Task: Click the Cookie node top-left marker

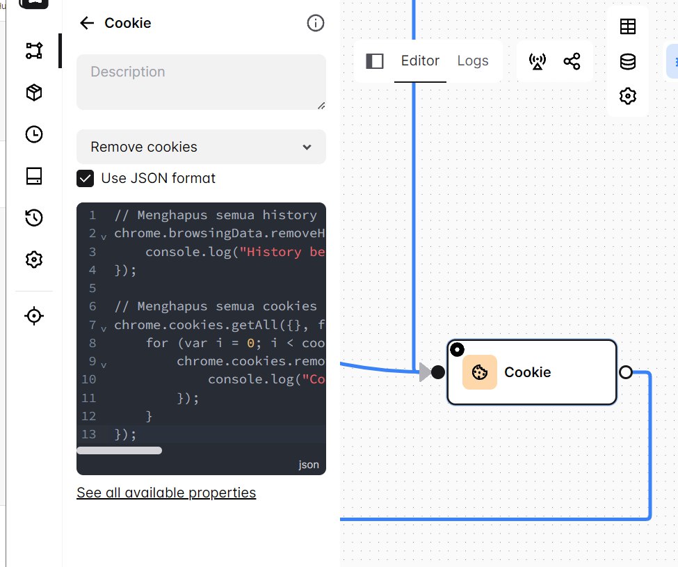Action: 457,349
